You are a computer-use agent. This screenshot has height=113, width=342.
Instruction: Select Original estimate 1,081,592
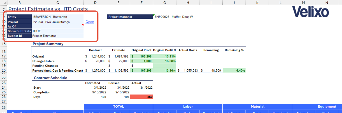[119, 56]
